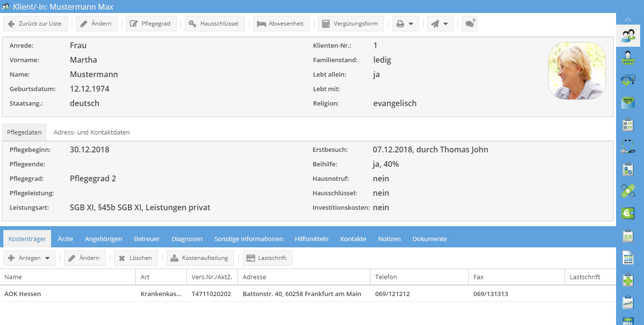Open the comments speech bubble icon
Viewport: 644px width, 325px height.
pos(470,24)
